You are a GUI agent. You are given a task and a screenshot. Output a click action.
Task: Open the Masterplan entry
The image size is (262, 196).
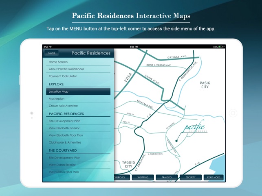point(78,99)
